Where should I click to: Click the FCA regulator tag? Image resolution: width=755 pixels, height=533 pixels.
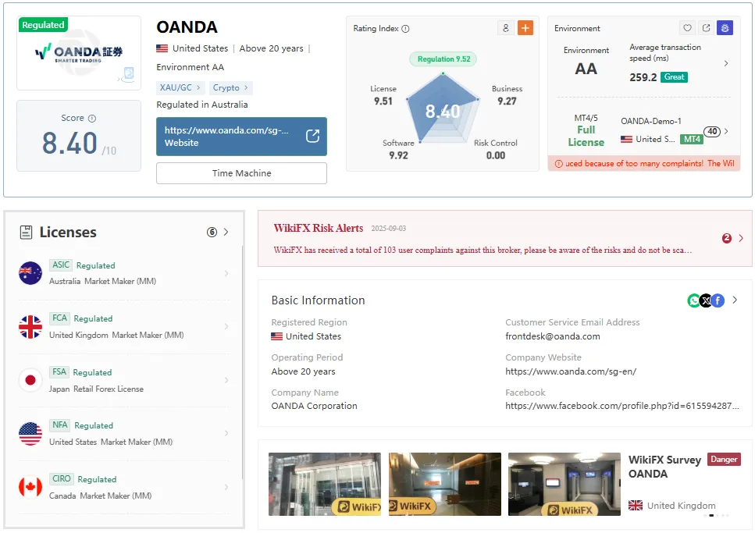[x=59, y=318]
